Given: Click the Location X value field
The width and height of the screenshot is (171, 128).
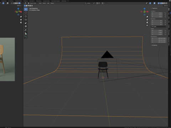Looking at the screenshot, I should tap(157, 13).
